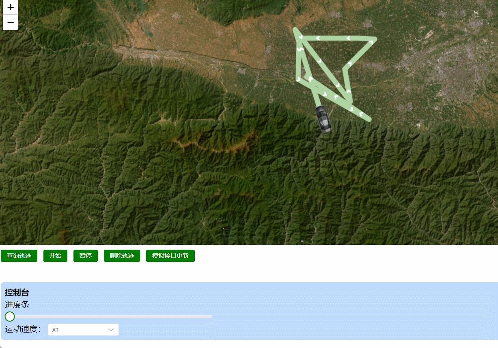Click the 查询轨迹 button

19,256
